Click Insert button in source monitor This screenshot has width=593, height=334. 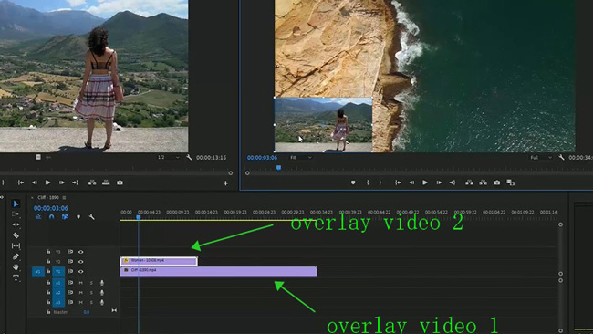pyautogui.click(x=92, y=183)
